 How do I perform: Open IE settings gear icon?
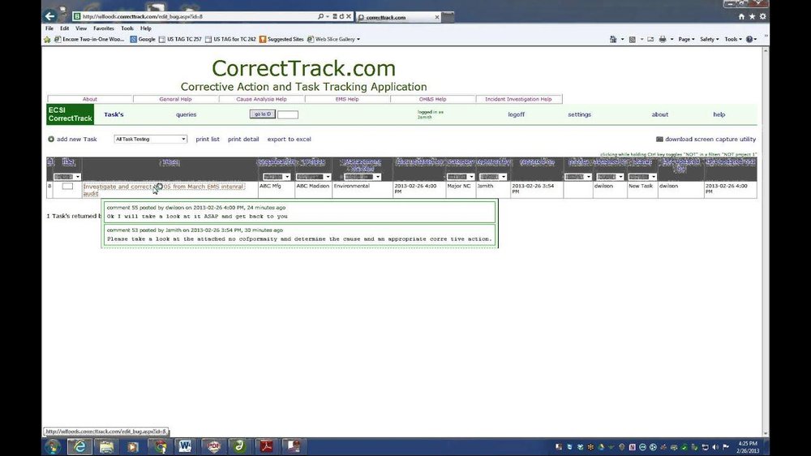[x=762, y=16]
